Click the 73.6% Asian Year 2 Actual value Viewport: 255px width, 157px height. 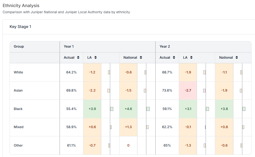pyautogui.click(x=167, y=91)
